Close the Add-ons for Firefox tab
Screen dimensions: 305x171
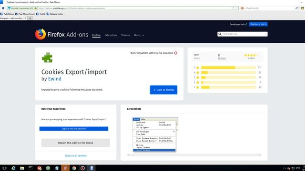(25, 18)
